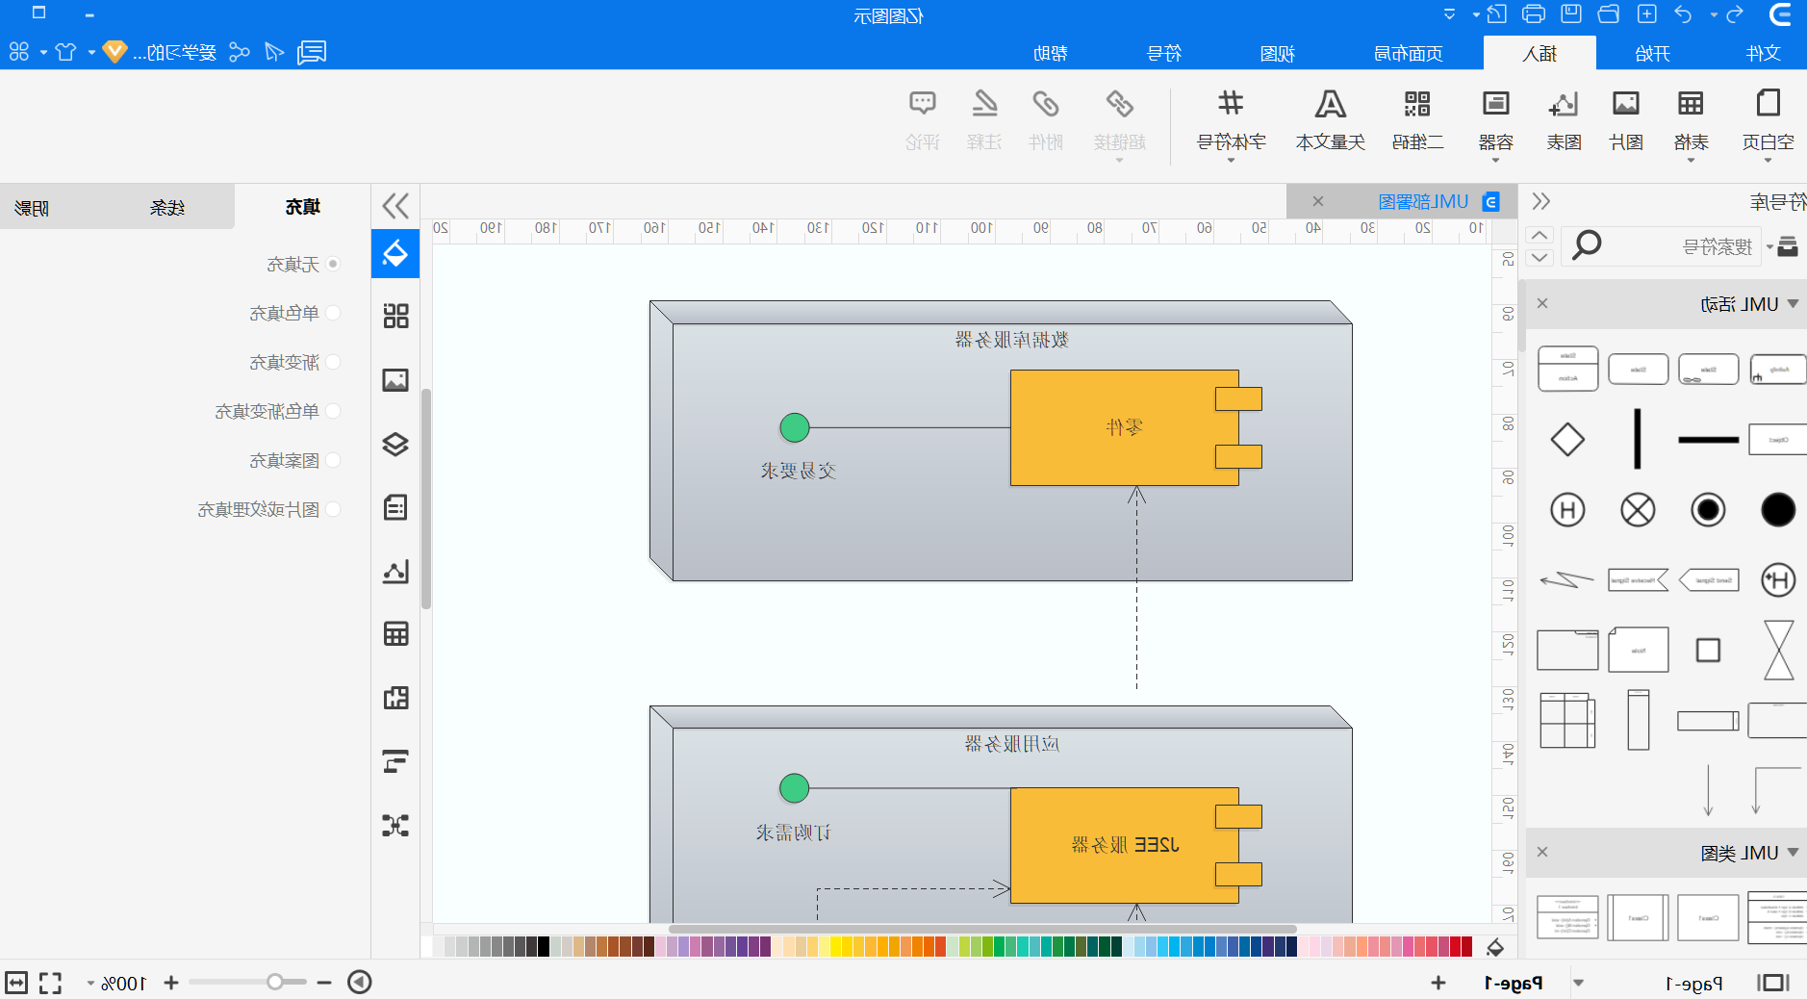This screenshot has height=999, width=1807.
Task: Collapse the format panel with double chevron
Action: point(395,205)
